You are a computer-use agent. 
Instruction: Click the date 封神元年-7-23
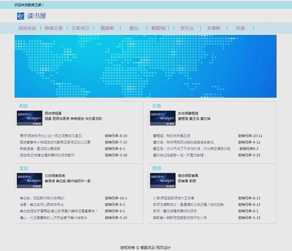116,142
